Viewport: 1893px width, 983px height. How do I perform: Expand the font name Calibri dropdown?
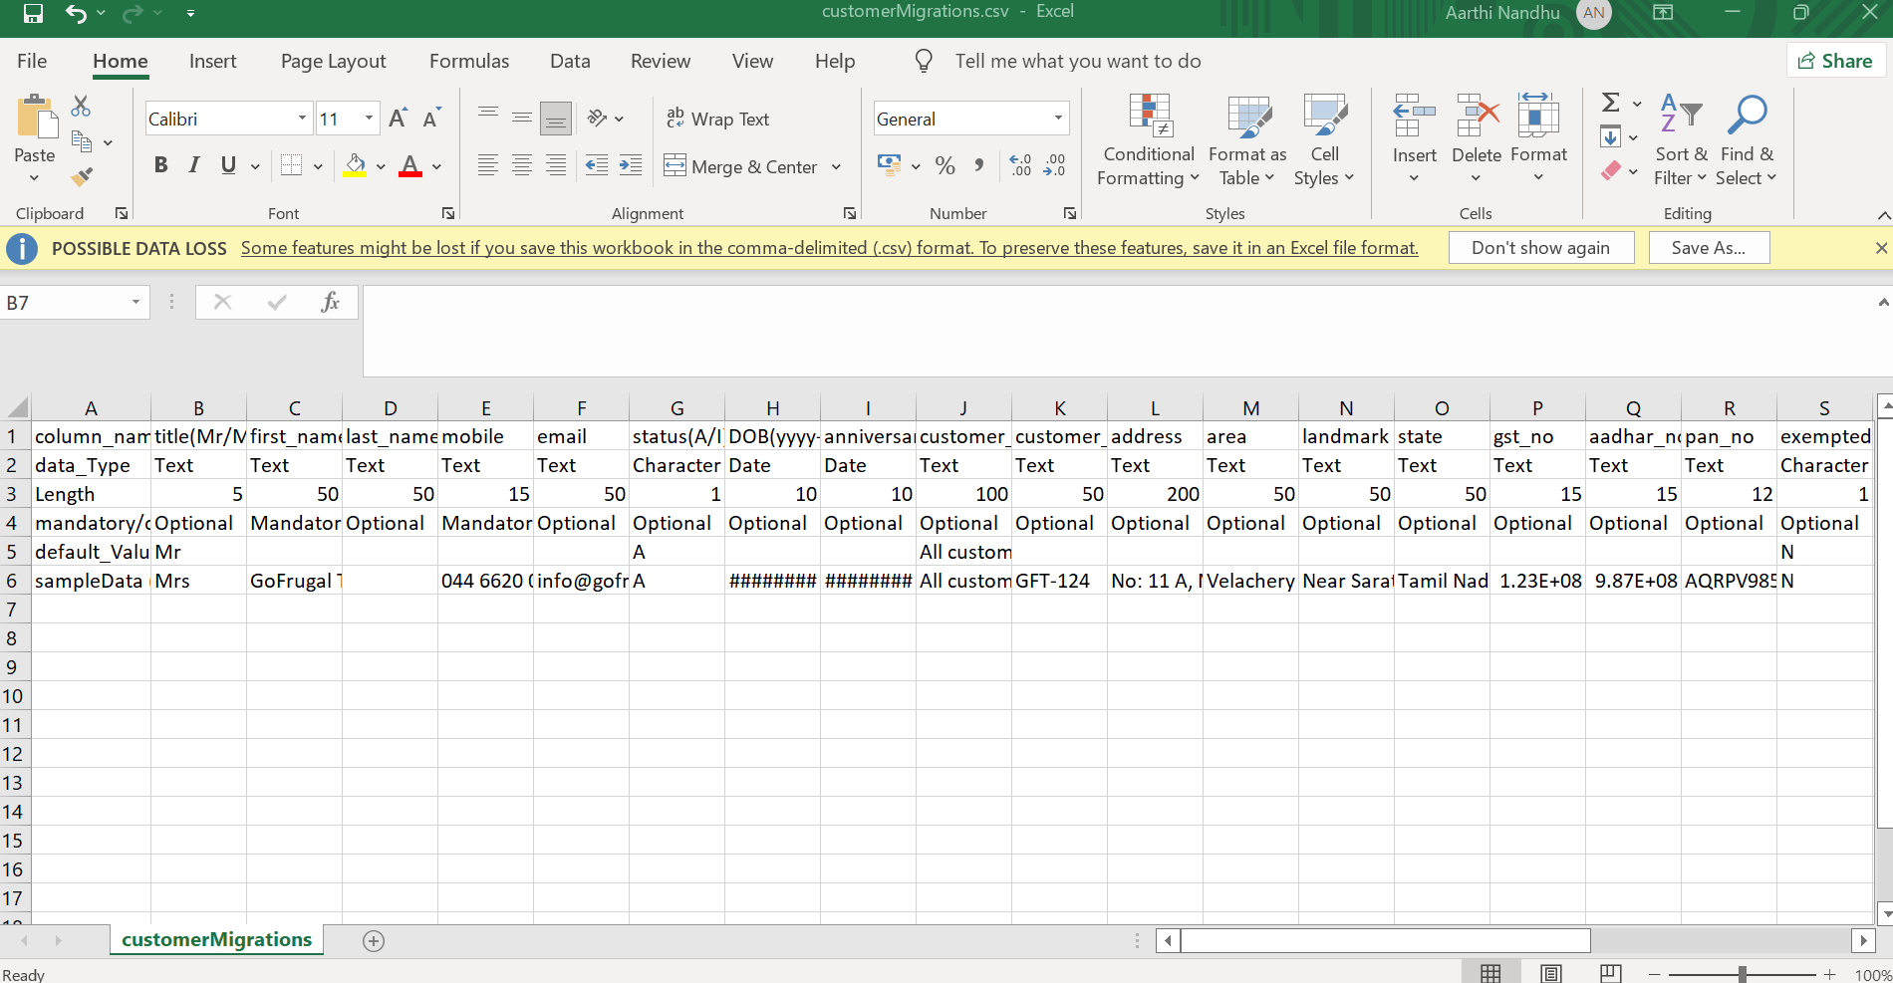coord(302,119)
